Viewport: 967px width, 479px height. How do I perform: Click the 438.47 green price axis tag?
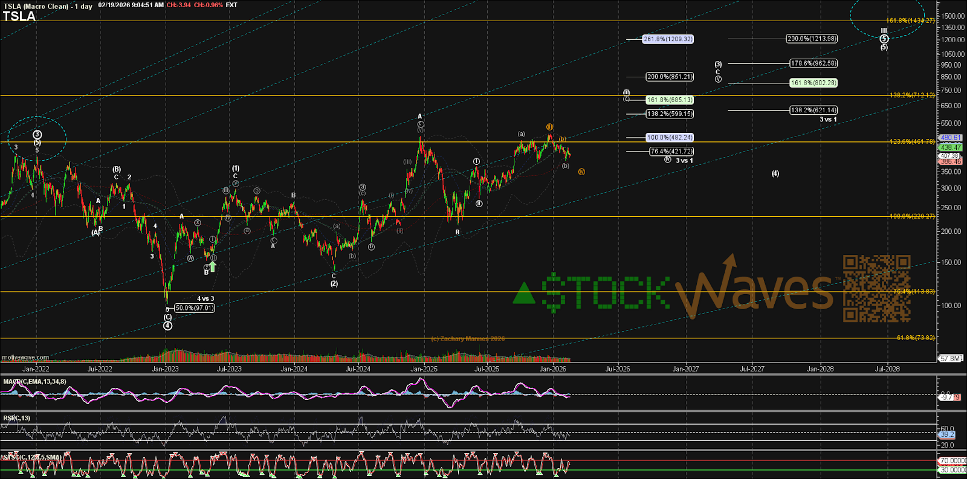pos(950,147)
